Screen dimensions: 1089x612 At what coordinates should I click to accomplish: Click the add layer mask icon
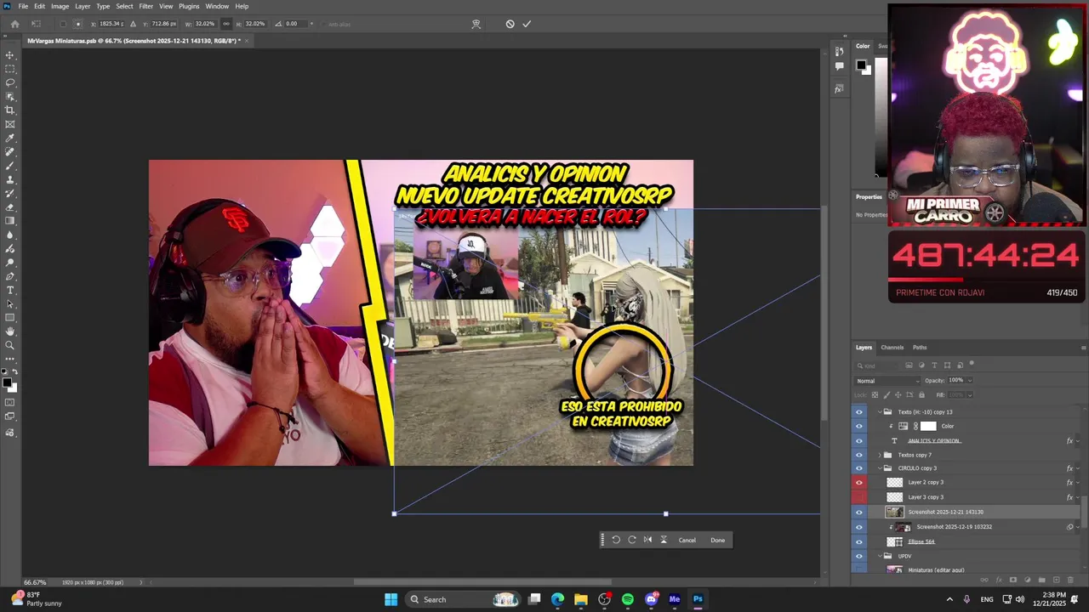[1012, 580]
